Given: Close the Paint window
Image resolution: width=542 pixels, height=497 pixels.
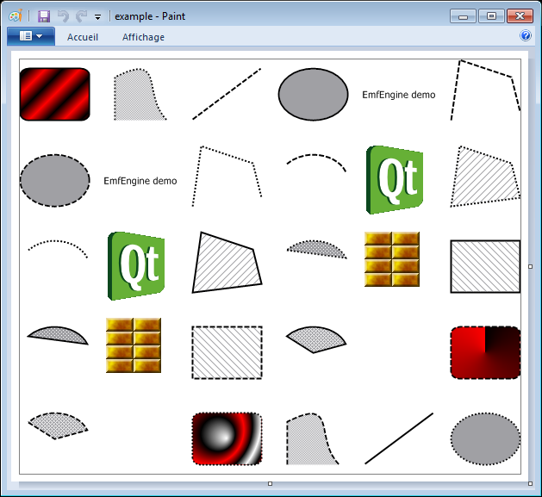Looking at the screenshot, I should [520, 16].
